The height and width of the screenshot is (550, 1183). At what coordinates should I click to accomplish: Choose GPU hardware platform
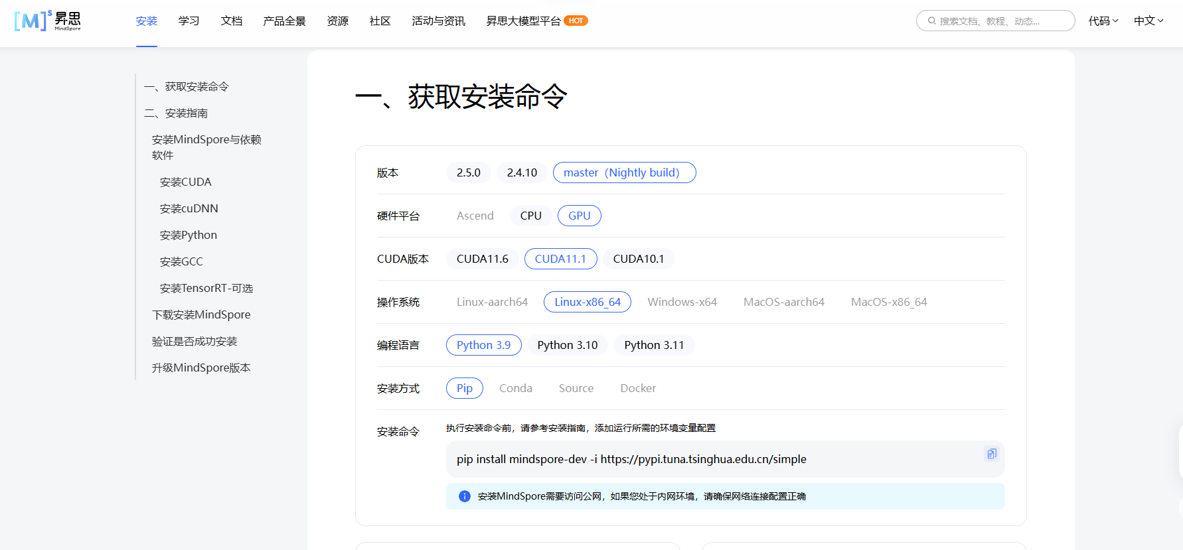580,216
